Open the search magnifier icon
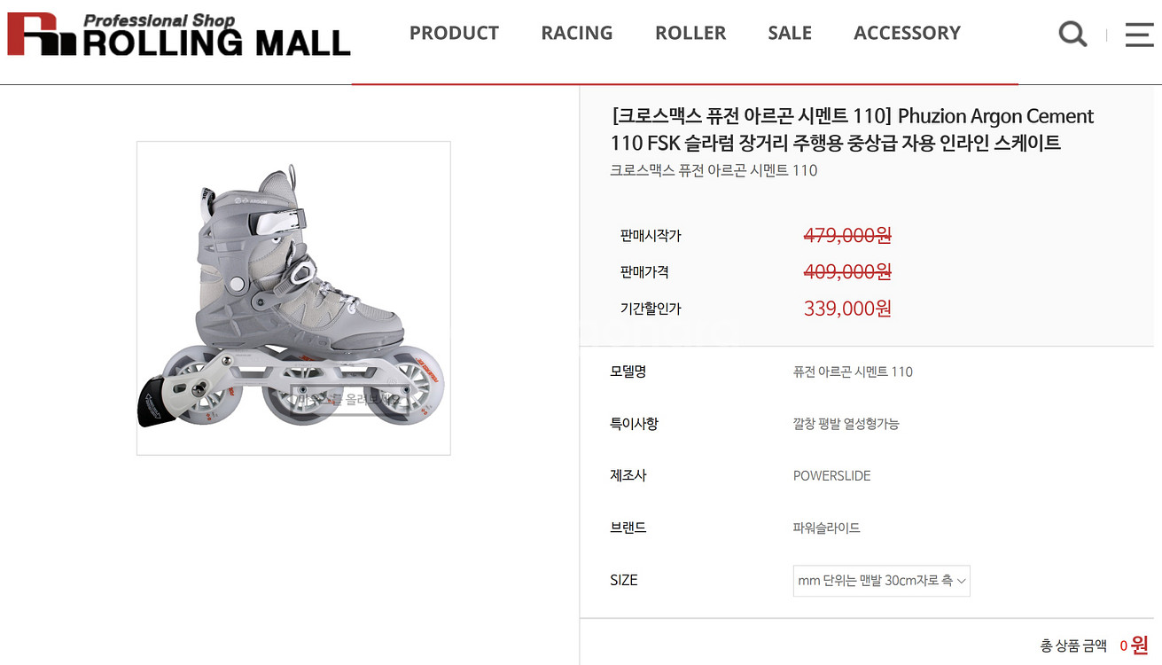The image size is (1162, 665). [1072, 35]
